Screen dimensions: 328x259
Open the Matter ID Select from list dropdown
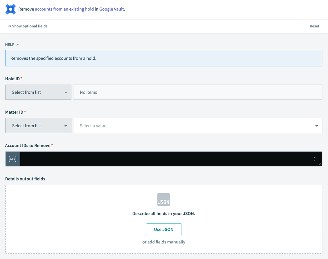tap(38, 126)
